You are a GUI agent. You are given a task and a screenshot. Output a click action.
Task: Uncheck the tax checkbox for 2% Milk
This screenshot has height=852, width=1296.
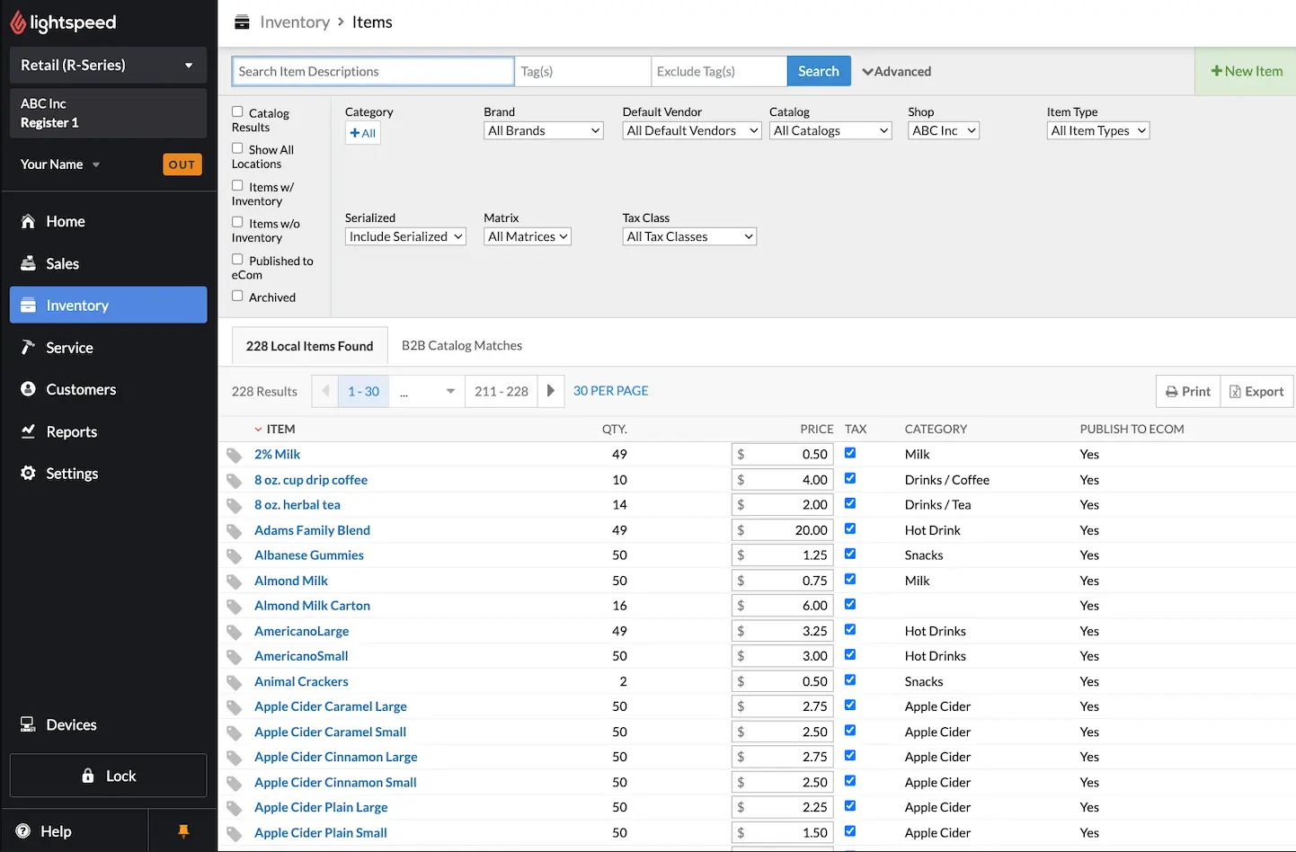coord(849,453)
